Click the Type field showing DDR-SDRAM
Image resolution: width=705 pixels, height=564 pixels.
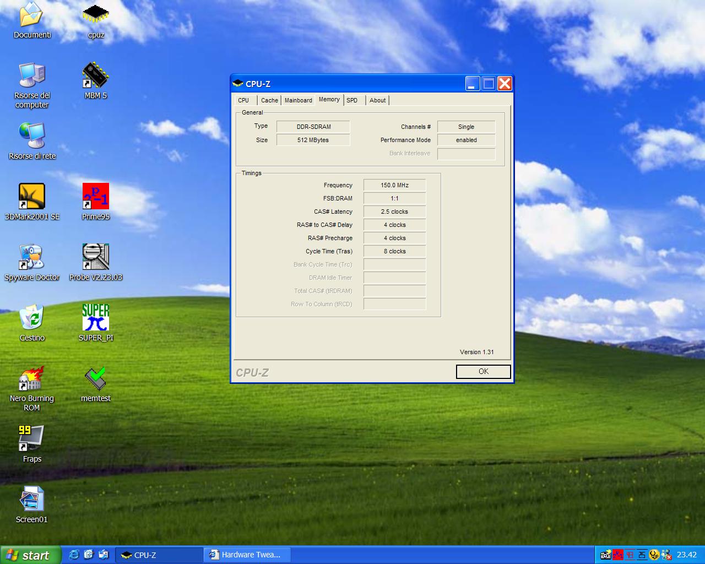pos(313,127)
